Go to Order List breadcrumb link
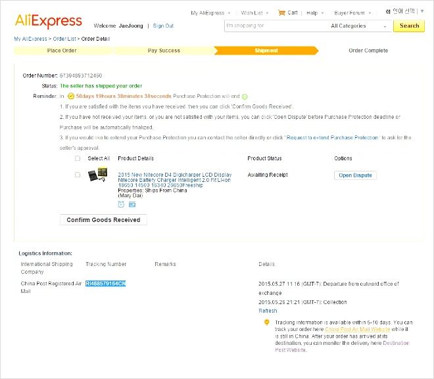 click(x=64, y=39)
